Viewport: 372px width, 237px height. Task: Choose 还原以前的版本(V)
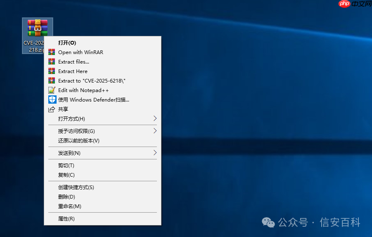click(102, 140)
